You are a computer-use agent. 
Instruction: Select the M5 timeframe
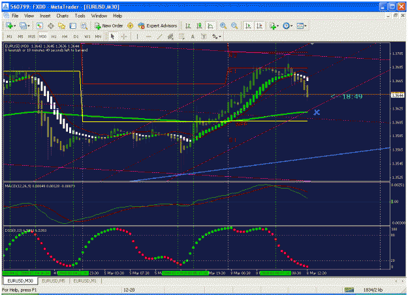point(20,37)
